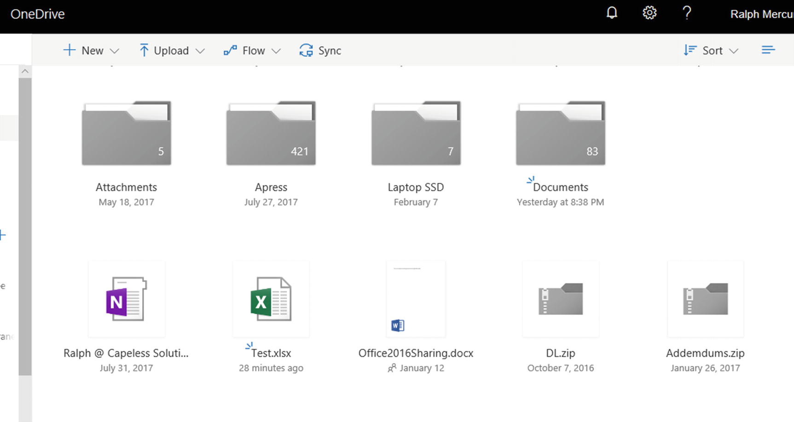Image resolution: width=794 pixels, height=422 pixels.
Task: Click the July 31, 2017 date
Action: (126, 368)
